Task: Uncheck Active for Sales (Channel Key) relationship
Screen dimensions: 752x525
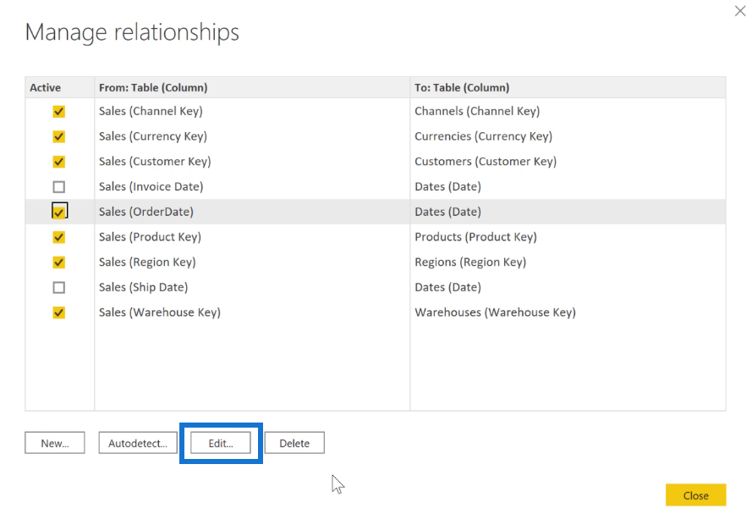Action: pos(59,111)
